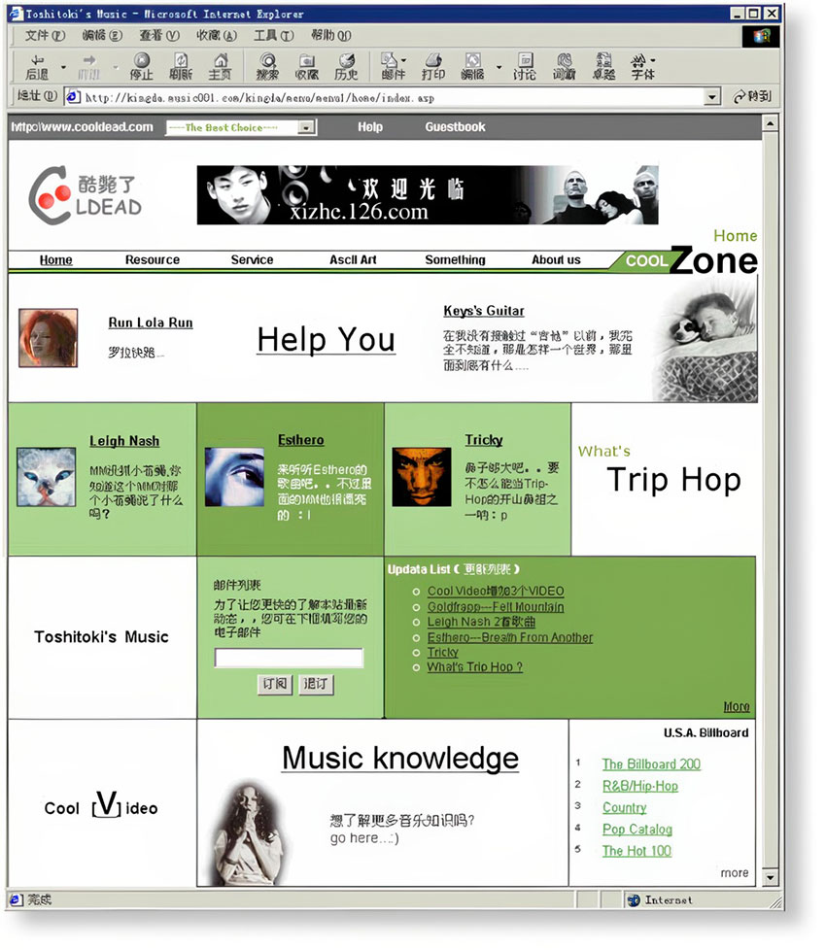Click the Home page toolbar icon

tap(220, 67)
